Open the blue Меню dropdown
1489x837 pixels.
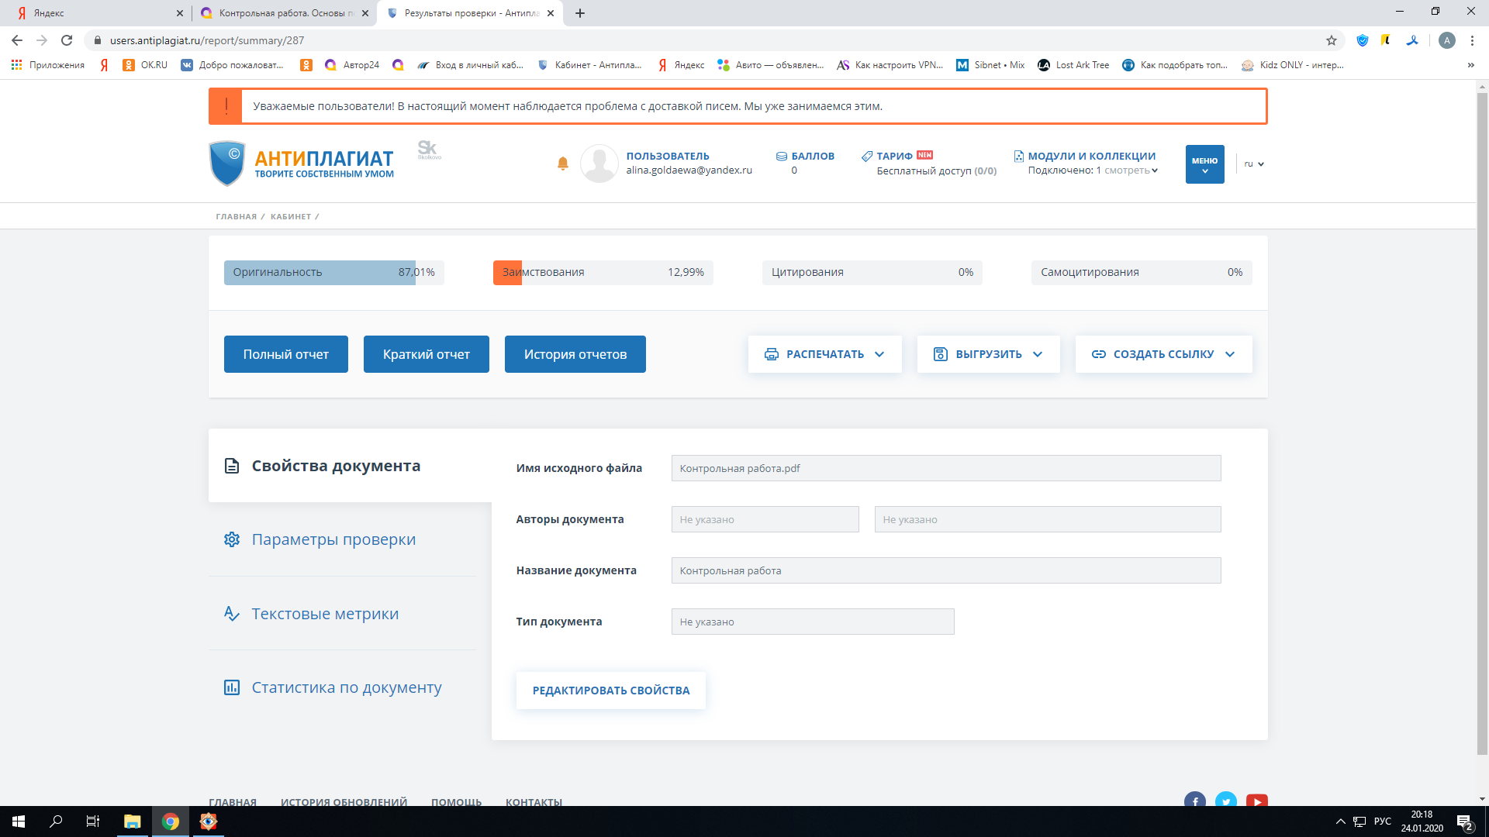tap(1204, 164)
